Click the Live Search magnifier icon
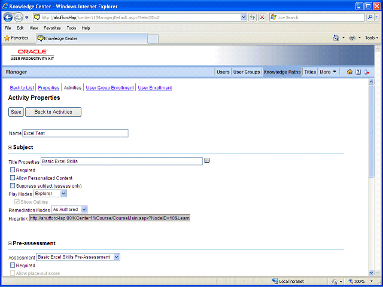The height and width of the screenshot is (287, 383). [370, 17]
